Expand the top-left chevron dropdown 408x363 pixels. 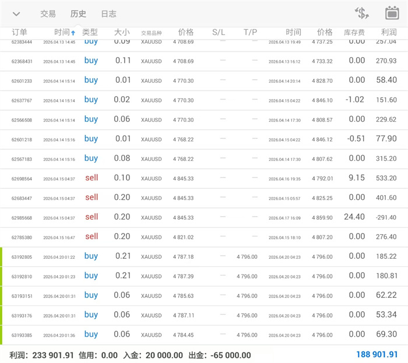point(16,14)
